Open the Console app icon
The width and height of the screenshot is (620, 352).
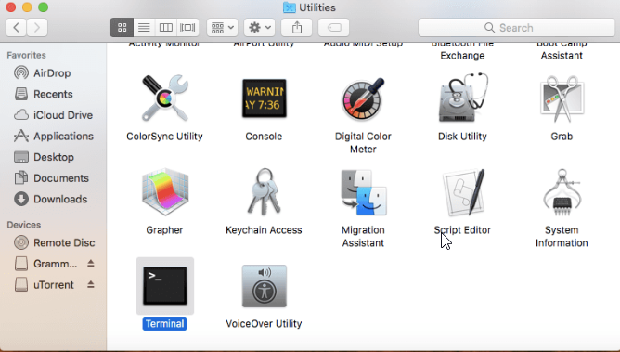tap(265, 98)
